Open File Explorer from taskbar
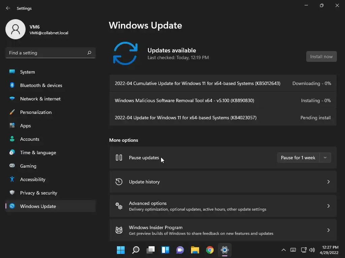This screenshot has width=345, height=258. [x=195, y=250]
